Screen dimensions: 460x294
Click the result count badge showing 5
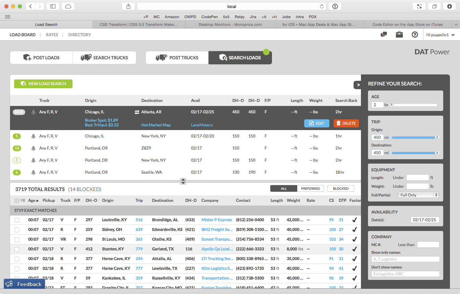pos(16,136)
